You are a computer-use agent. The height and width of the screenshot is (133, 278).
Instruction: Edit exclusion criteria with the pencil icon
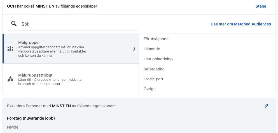click(266, 106)
